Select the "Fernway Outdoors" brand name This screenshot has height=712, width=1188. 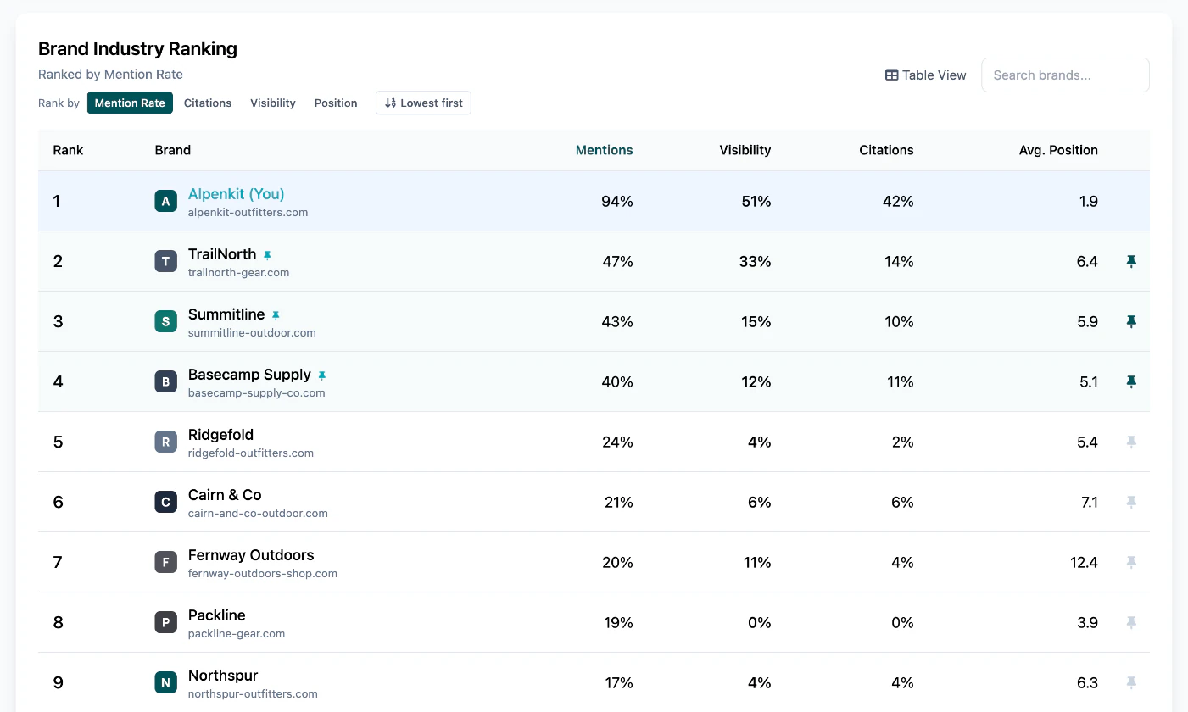(251, 555)
